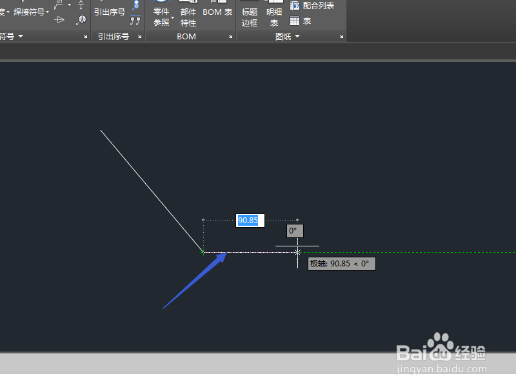The image size is (516, 387).
Task: Expand the 图纸 panel dropdown
Action: tap(297, 36)
